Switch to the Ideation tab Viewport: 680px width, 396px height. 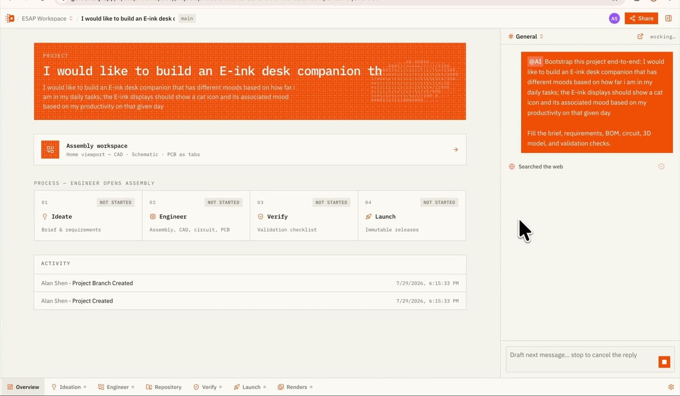(x=69, y=387)
